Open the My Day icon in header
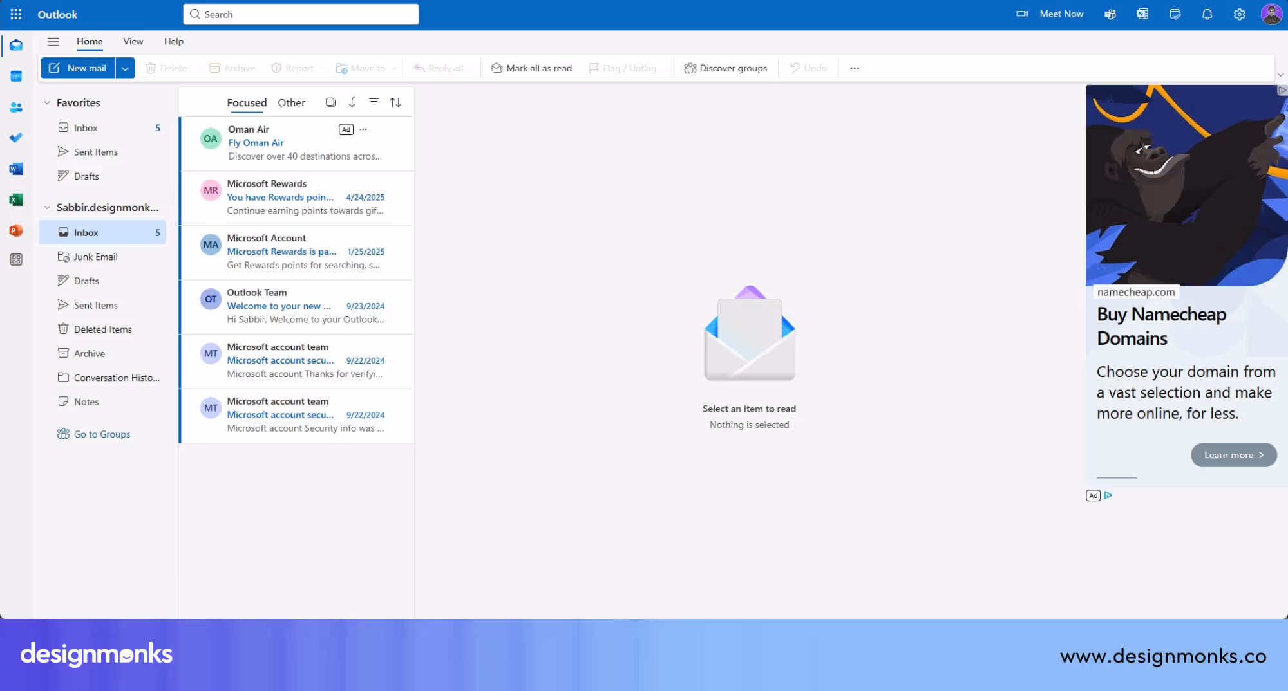Image resolution: width=1288 pixels, height=691 pixels. 1175,14
